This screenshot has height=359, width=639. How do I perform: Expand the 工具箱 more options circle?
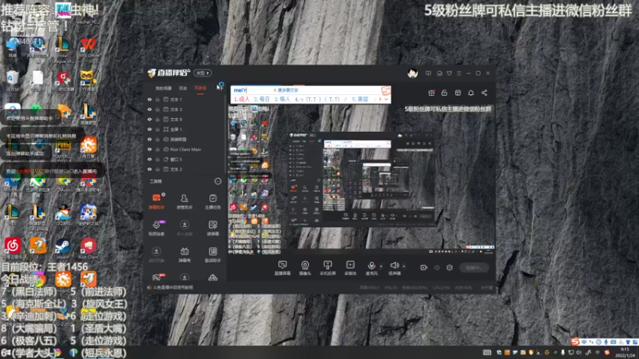218,181
